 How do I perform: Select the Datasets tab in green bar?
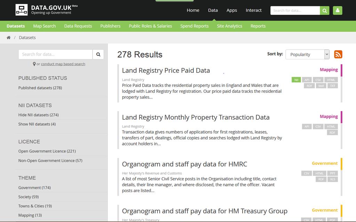(16, 26)
